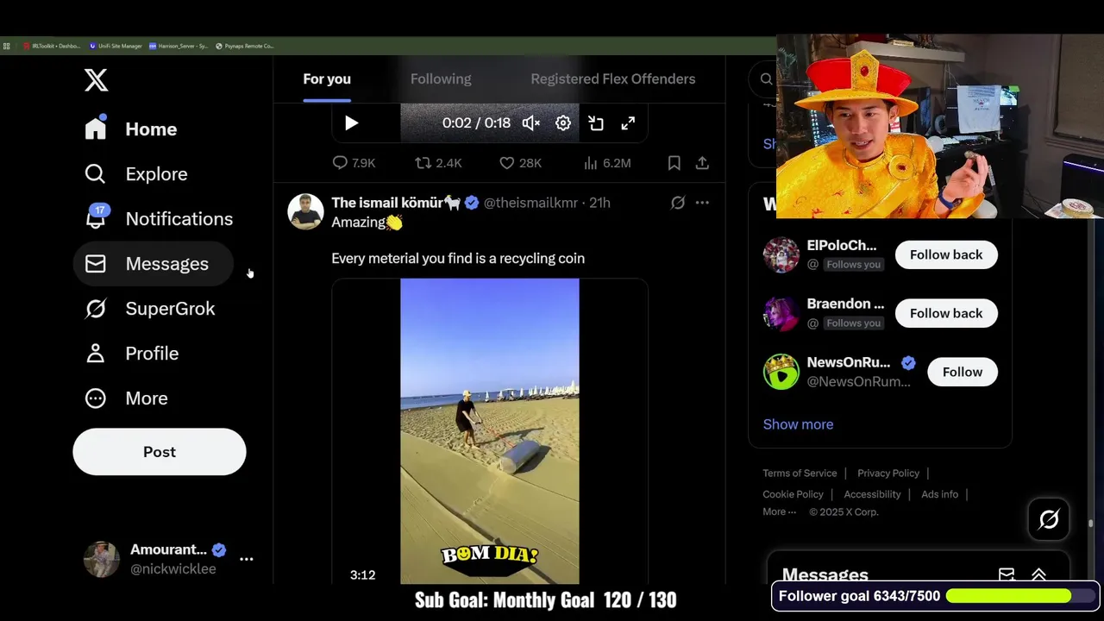Go to Home in sidebar
Viewport: 1104px width, 621px height.
tap(131, 129)
